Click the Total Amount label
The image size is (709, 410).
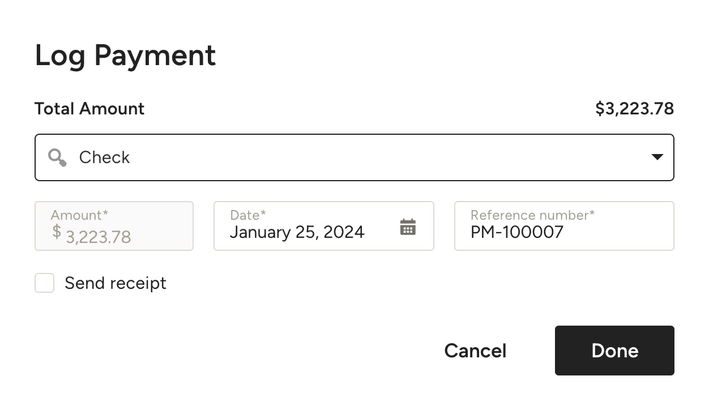[89, 108]
